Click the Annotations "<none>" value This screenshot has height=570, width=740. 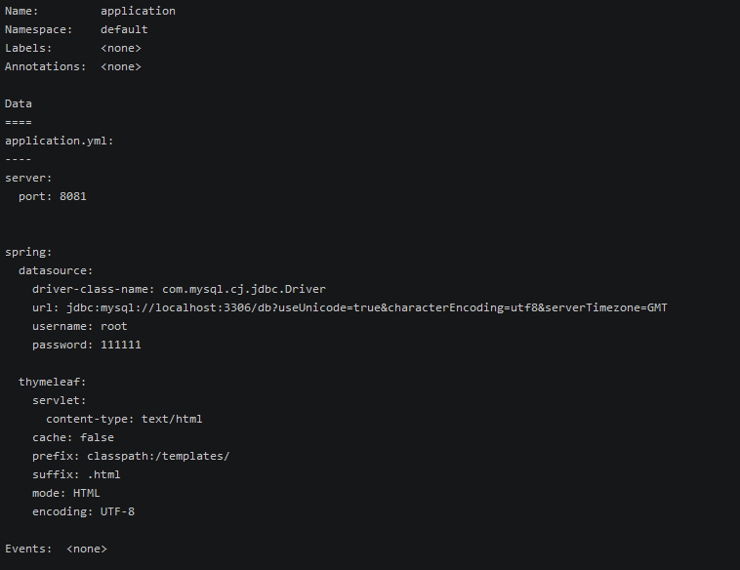coord(120,67)
